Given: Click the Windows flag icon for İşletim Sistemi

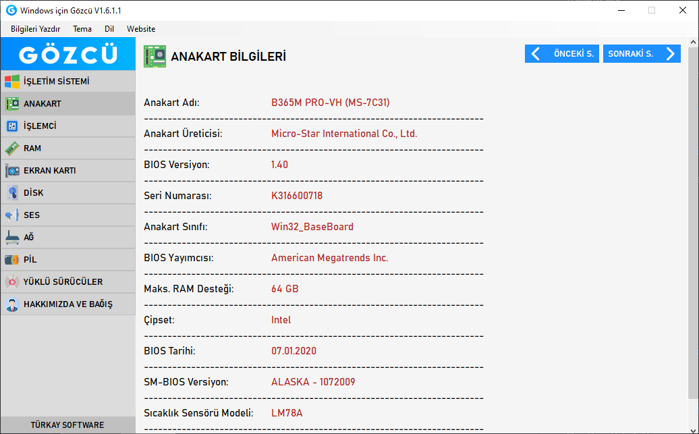Looking at the screenshot, I should tap(12, 82).
